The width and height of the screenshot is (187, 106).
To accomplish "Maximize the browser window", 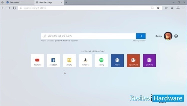I will (179, 2).
